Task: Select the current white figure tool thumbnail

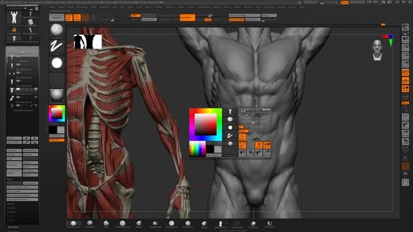Action: (14, 18)
